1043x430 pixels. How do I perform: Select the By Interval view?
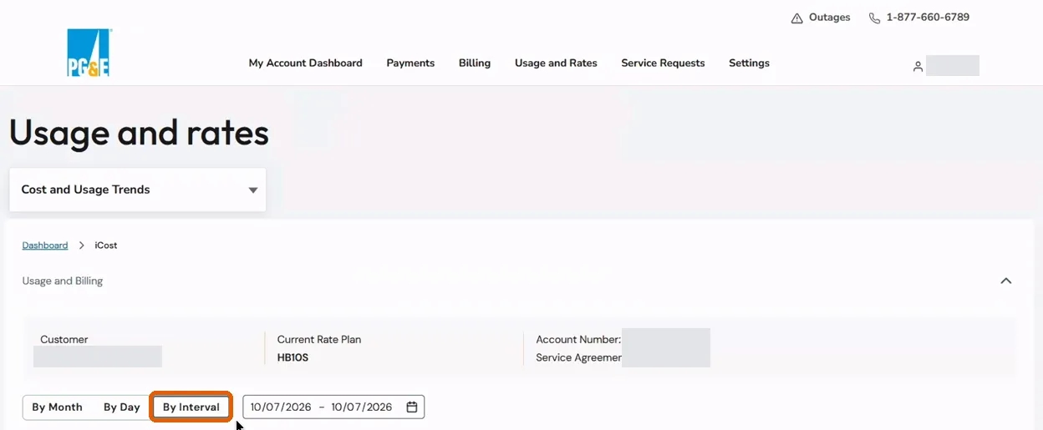pyautogui.click(x=191, y=407)
